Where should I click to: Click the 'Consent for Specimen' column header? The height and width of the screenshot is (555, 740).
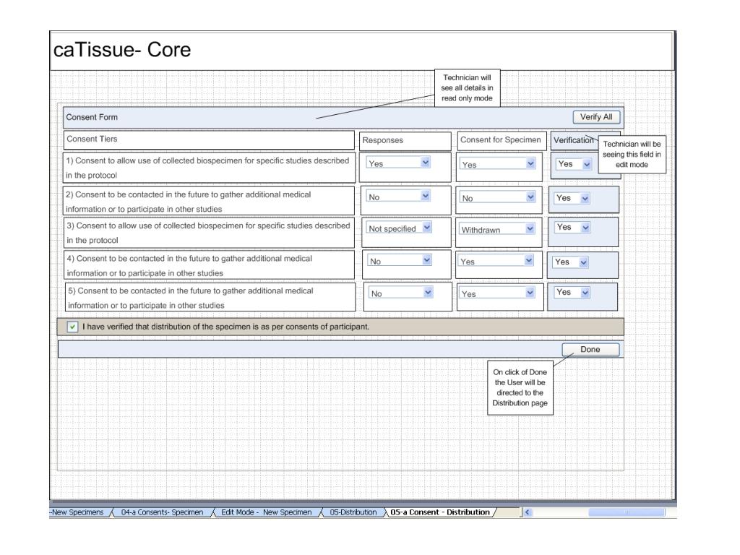(502, 140)
